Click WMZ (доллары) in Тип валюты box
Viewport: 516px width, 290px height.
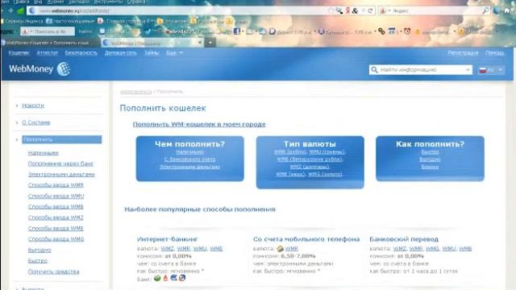tap(310, 167)
